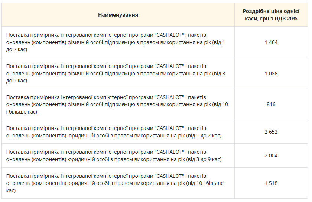Click the "Найменування" column header
Screen dimensions: 312x202
[118, 15]
